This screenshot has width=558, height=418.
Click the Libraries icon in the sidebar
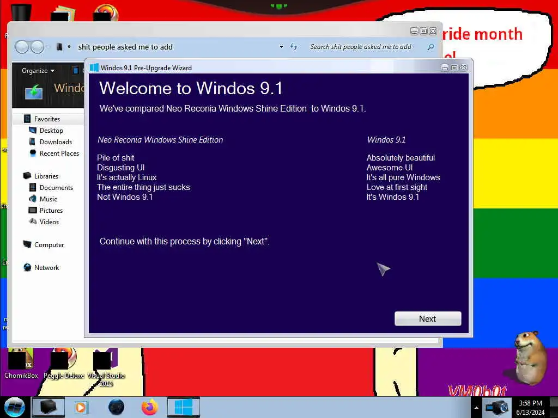pyautogui.click(x=27, y=176)
